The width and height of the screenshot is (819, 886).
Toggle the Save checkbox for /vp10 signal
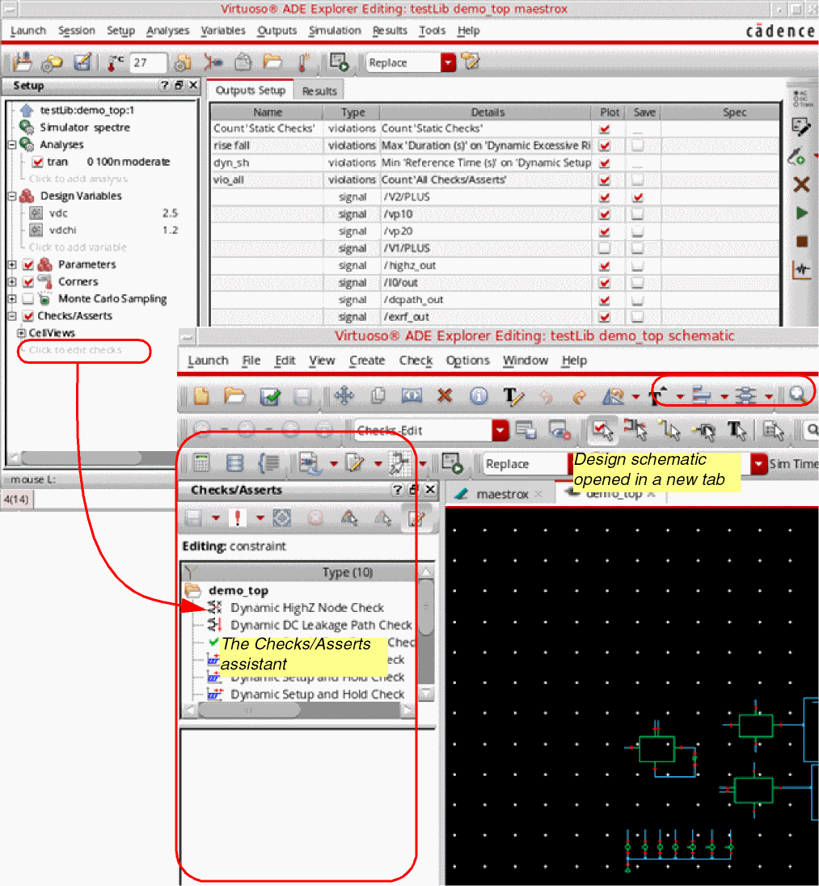(638, 214)
